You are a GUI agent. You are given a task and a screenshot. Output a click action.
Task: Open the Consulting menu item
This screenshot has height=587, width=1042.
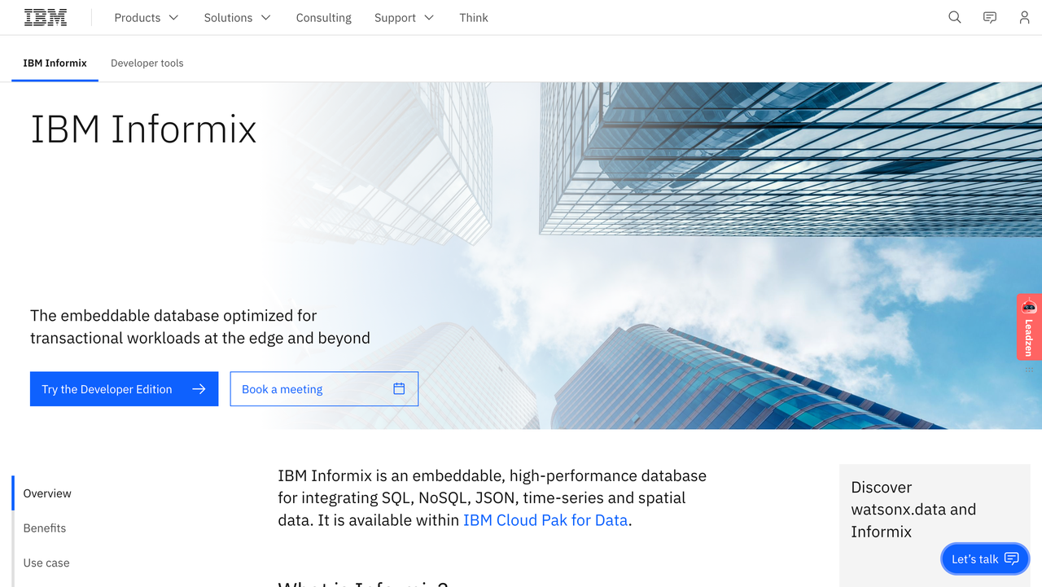pyautogui.click(x=324, y=17)
